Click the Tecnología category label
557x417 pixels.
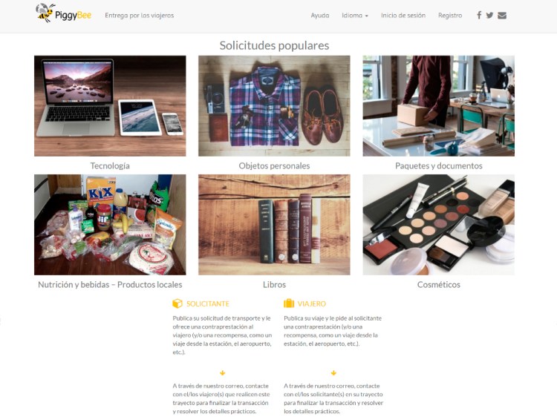[110, 165]
